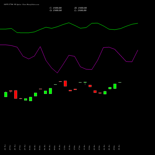Click the 04 Dec date label
Viewport: 155px width, 155px height.
coord(45,147)
